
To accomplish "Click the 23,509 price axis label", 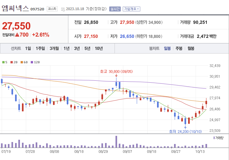I will tap(215, 131).
